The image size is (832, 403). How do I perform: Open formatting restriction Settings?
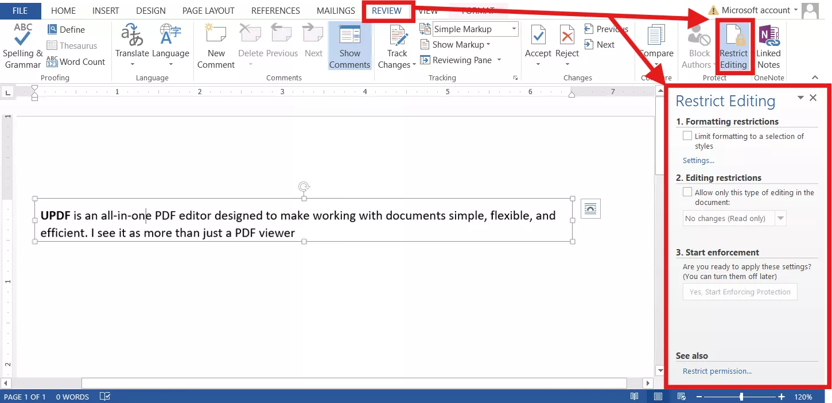[x=698, y=160]
